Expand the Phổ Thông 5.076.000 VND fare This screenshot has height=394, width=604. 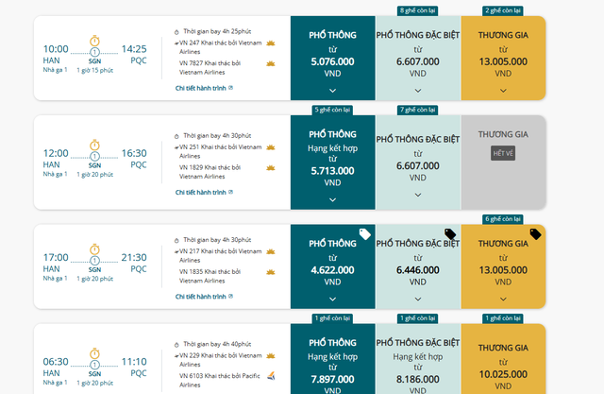pos(332,91)
